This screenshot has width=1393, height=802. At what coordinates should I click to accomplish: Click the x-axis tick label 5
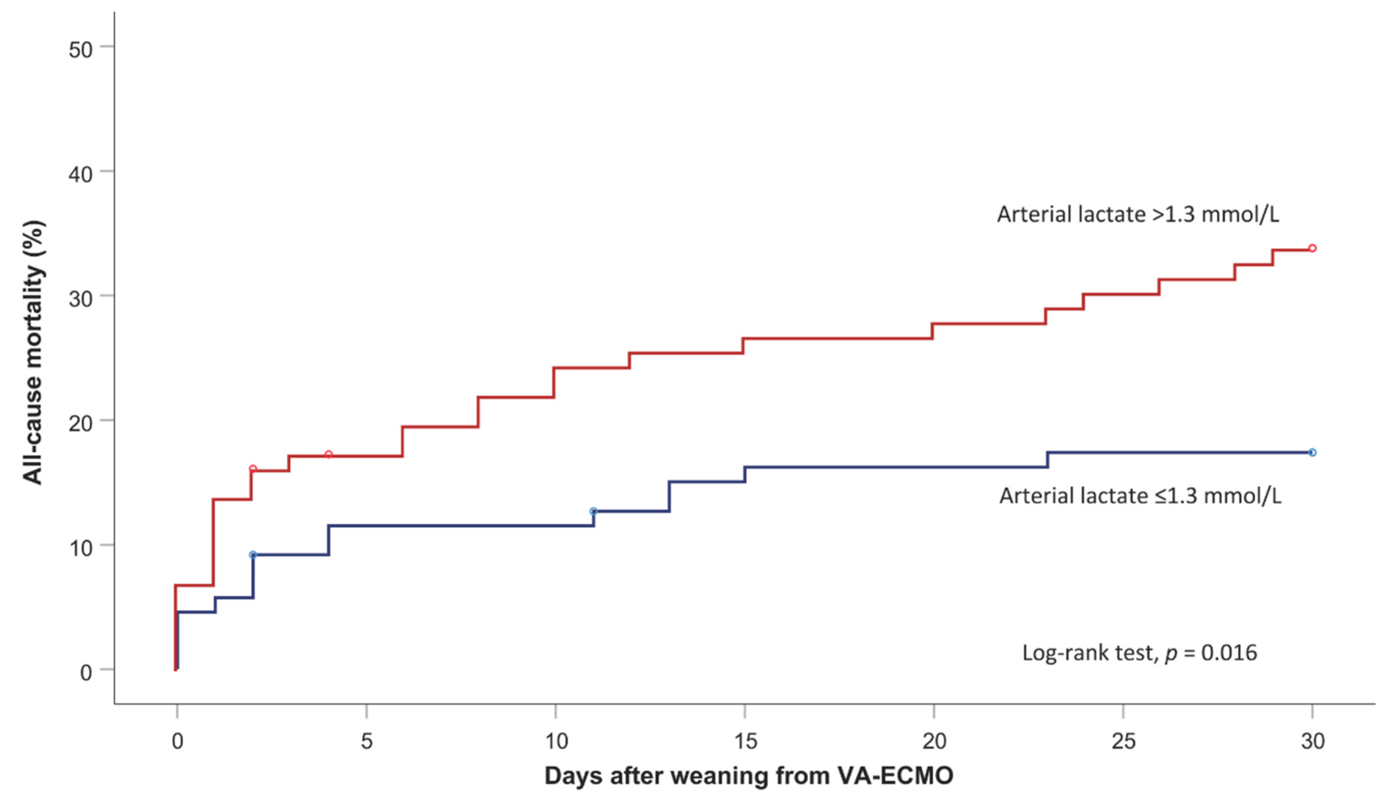tap(366, 741)
